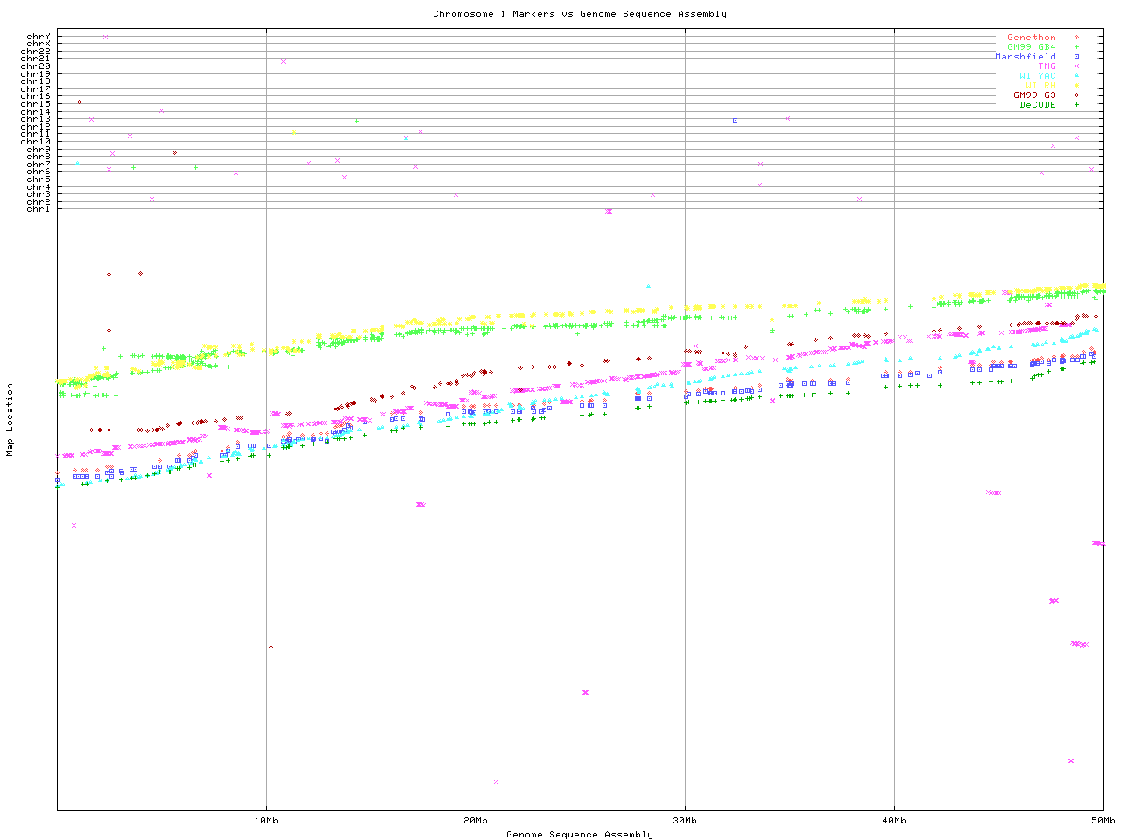Screen dimensions: 1121x840
Task: Select the chr22 label on the y-axis
Action: [36, 52]
